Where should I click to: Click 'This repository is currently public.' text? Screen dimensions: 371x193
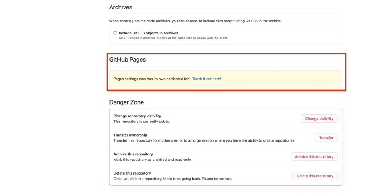[142, 121]
